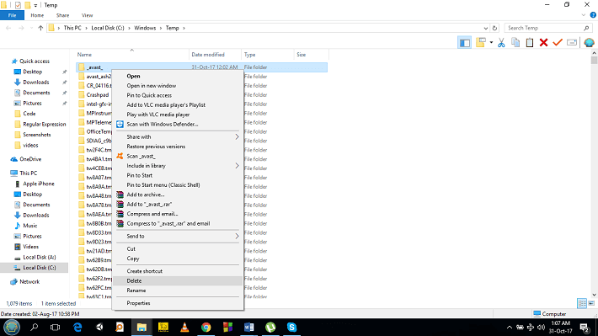Image resolution: width=598 pixels, height=336 pixels.
Task: Choose Rename in the context menu
Action: 178,291
